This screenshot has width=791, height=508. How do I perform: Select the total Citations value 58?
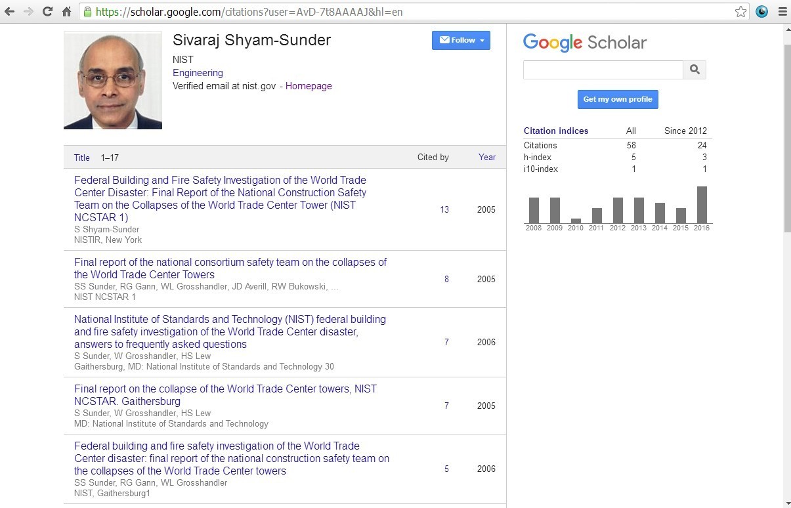coord(631,145)
